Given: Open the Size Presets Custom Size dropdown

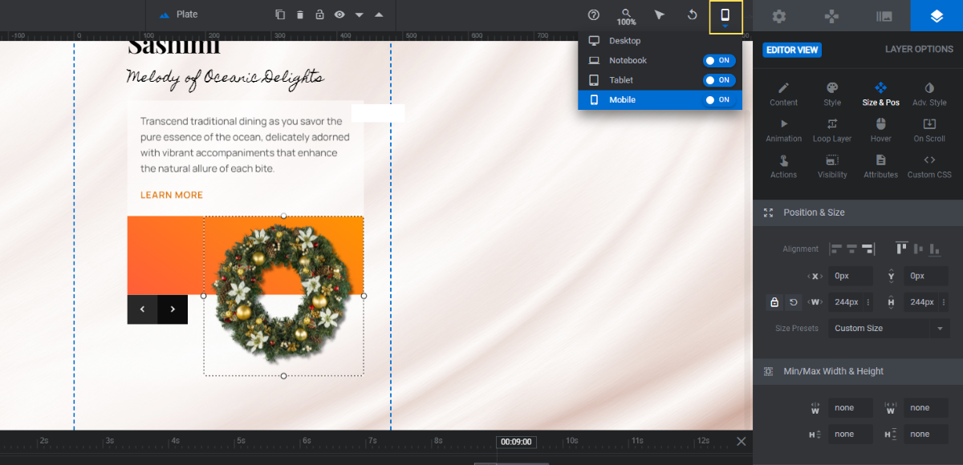Looking at the screenshot, I should click(888, 329).
